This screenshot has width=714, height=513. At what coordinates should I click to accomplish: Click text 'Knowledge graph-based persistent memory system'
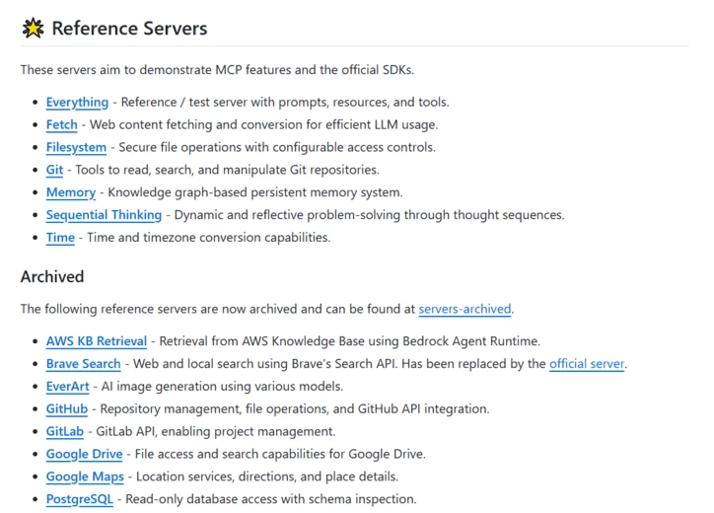coord(255,192)
